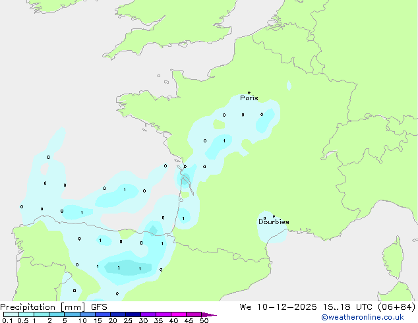Screen dimensions: 418x323
Task: Select the navy legend swatch between 25 and 30
Action: click(133, 314)
